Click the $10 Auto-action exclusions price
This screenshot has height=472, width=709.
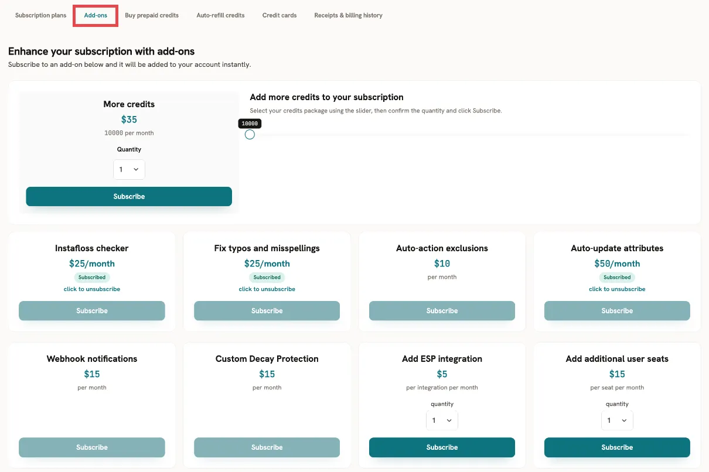point(442,264)
